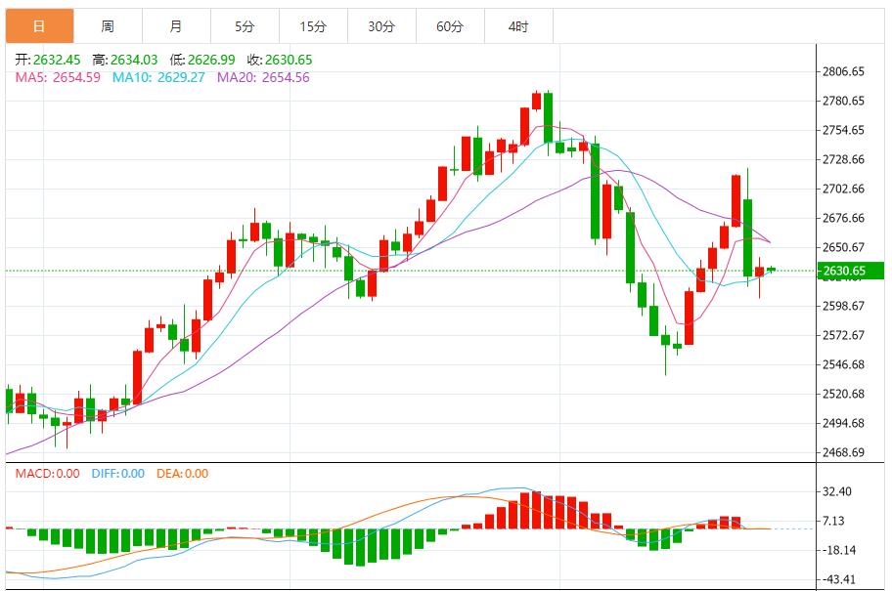The width and height of the screenshot is (892, 591).
Task: Click the MACD value label
Action: pos(47,474)
